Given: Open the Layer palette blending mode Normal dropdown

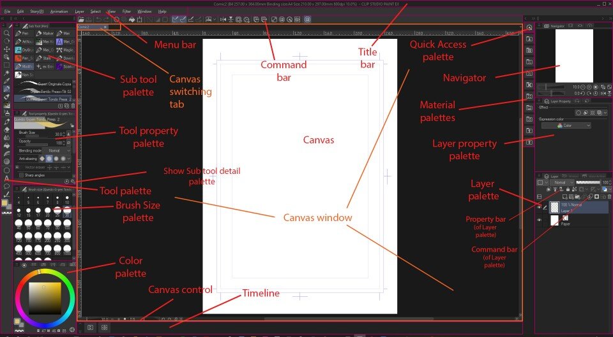Looking at the screenshot, I should tap(562, 182).
